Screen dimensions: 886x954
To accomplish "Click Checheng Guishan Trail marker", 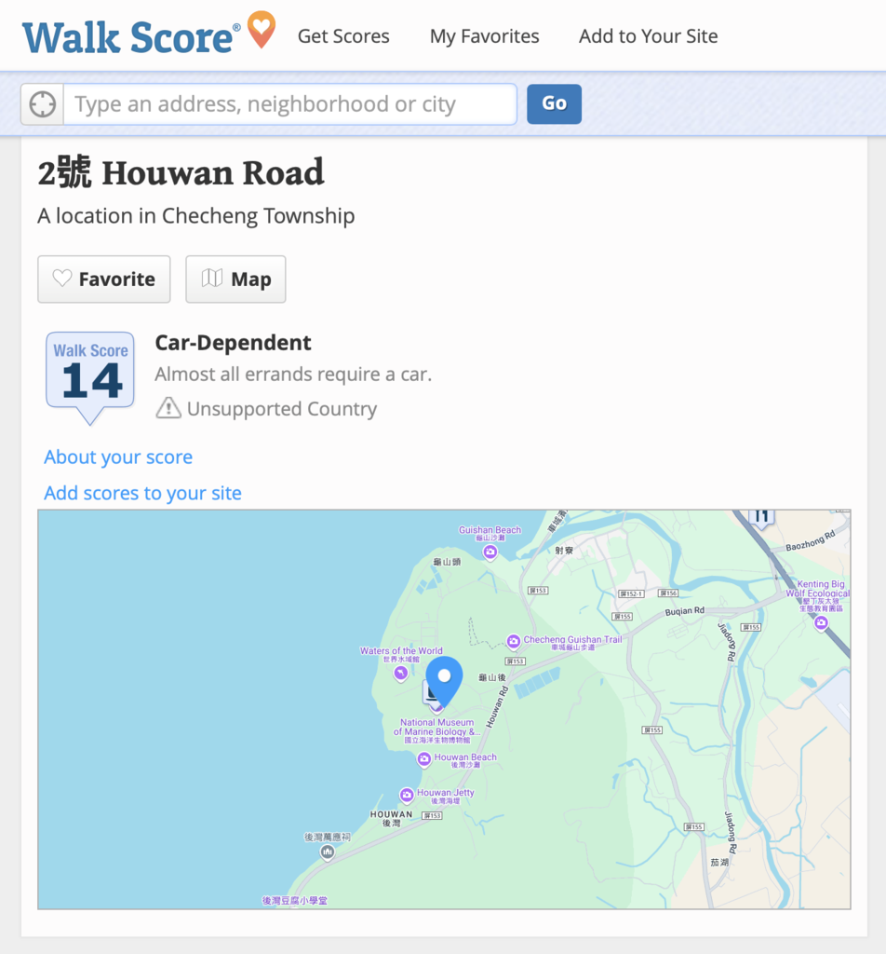I will pos(514,641).
